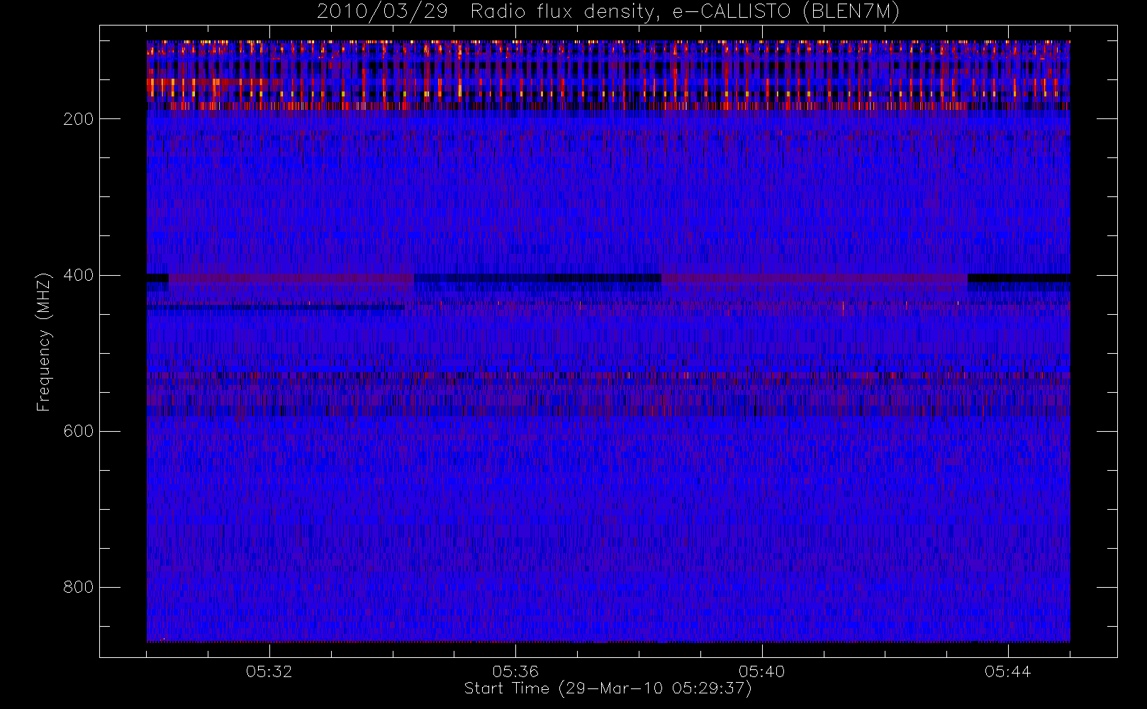Click the 800 frequency tick label

point(79,587)
